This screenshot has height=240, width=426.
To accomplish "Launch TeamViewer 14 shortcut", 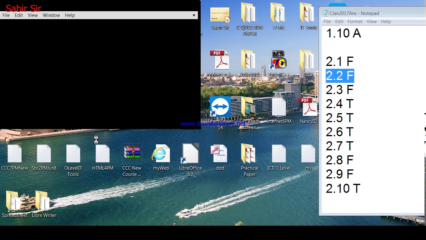I will pos(220,113).
